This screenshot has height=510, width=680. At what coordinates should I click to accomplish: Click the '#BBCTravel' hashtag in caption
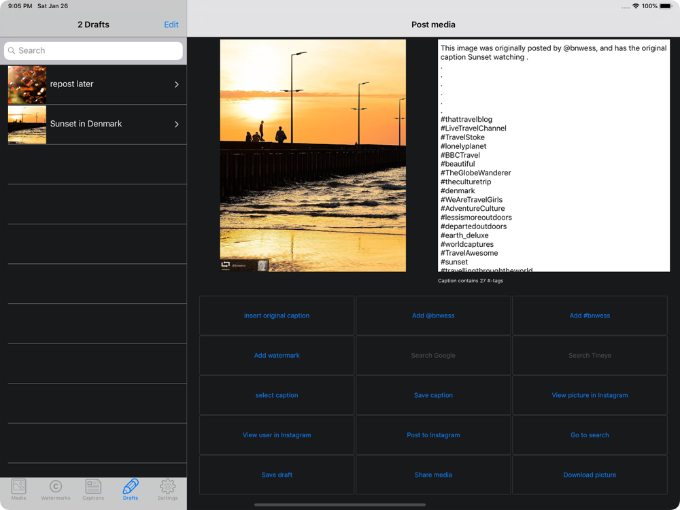[x=460, y=155]
